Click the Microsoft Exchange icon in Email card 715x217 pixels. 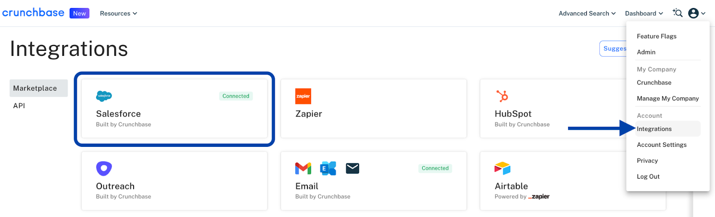tap(328, 168)
